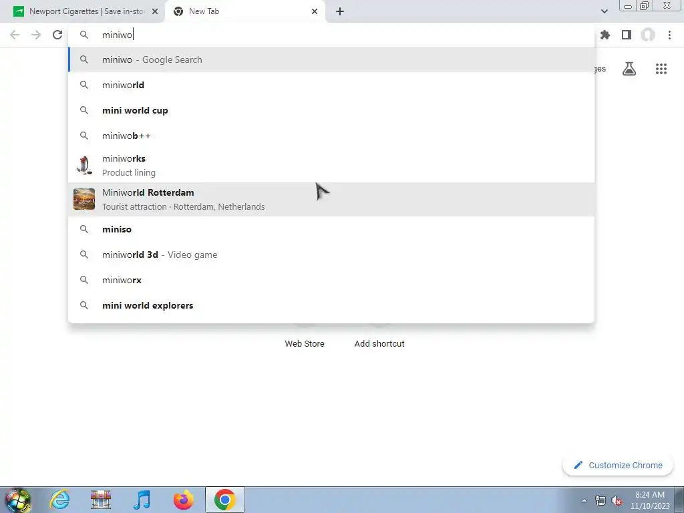Viewport: 684px width, 513px height.
Task: Click the Add shortcut label
Action: [379, 343]
